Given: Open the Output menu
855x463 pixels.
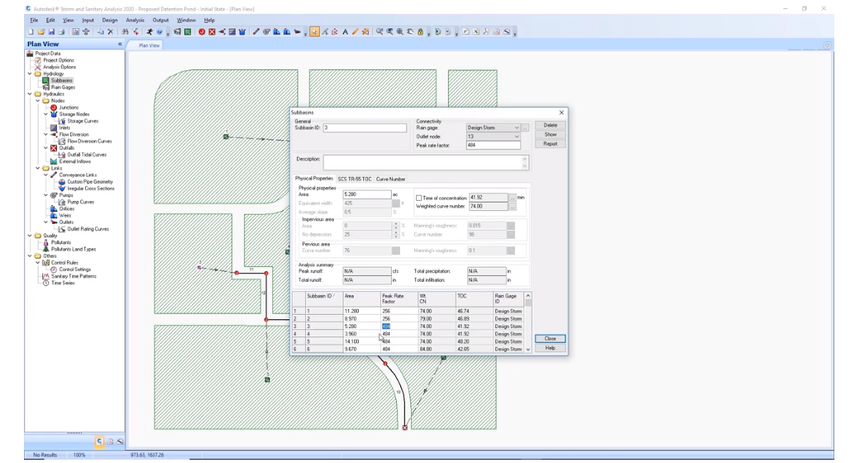Looking at the screenshot, I should (160, 20).
